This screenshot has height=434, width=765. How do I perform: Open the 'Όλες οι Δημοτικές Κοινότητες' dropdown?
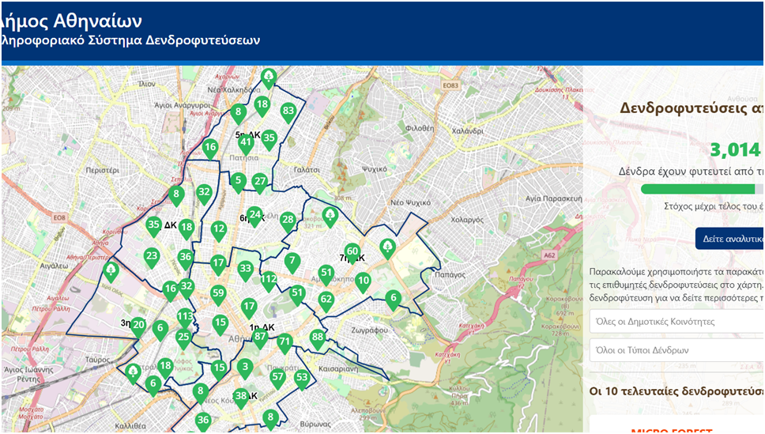point(676,322)
